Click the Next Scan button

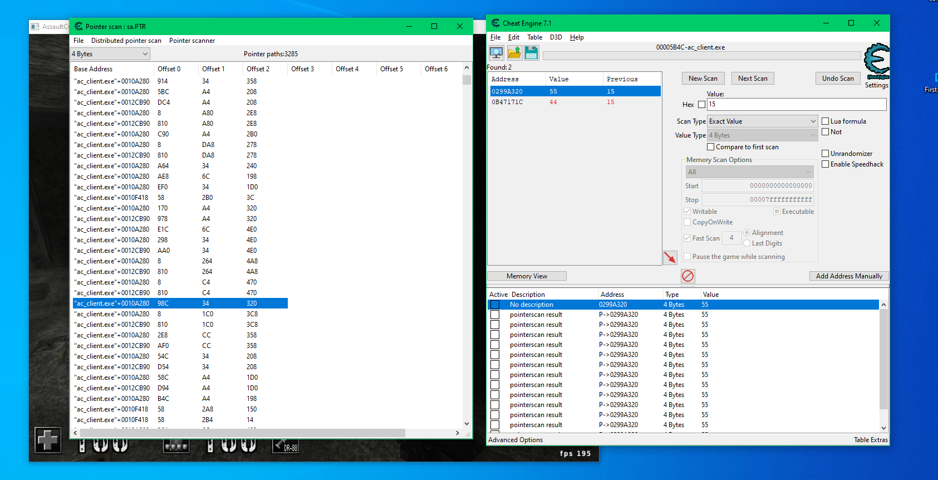coord(753,79)
